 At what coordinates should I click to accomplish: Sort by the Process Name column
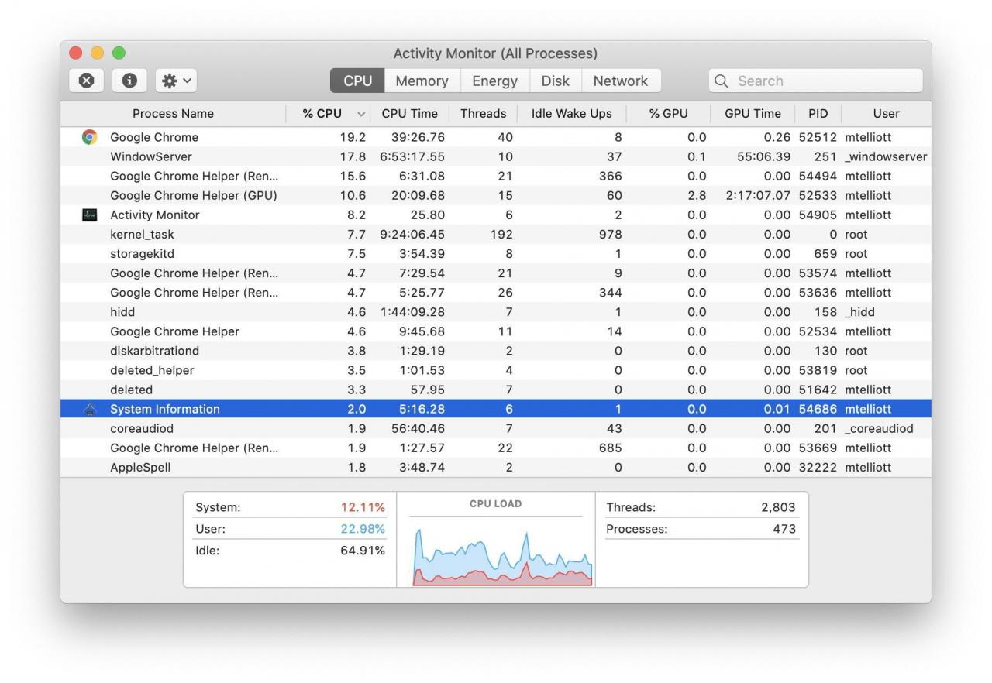coord(173,113)
